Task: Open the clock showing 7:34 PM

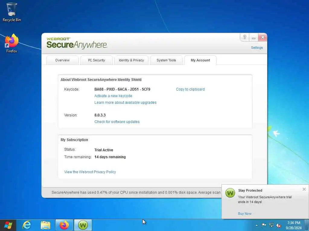Action: [294, 225]
